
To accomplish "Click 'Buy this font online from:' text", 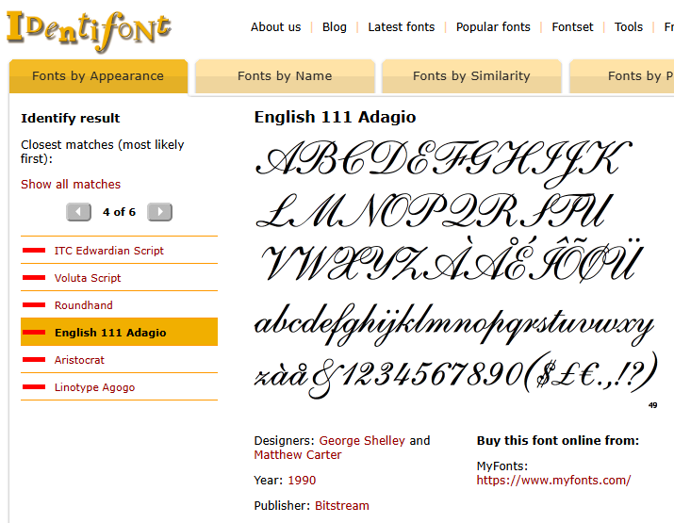I will pyautogui.click(x=557, y=440).
